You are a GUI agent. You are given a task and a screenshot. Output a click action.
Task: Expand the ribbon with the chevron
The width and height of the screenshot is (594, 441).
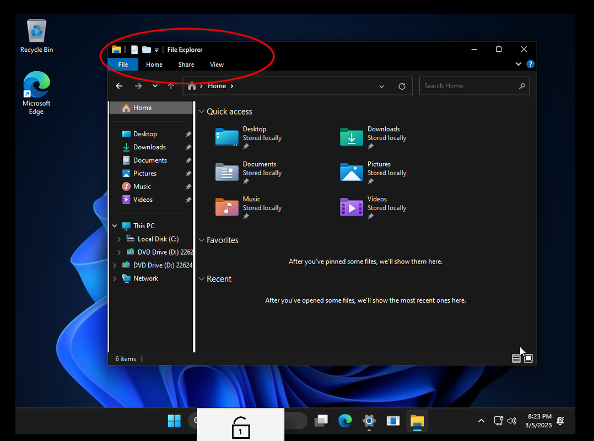point(518,64)
